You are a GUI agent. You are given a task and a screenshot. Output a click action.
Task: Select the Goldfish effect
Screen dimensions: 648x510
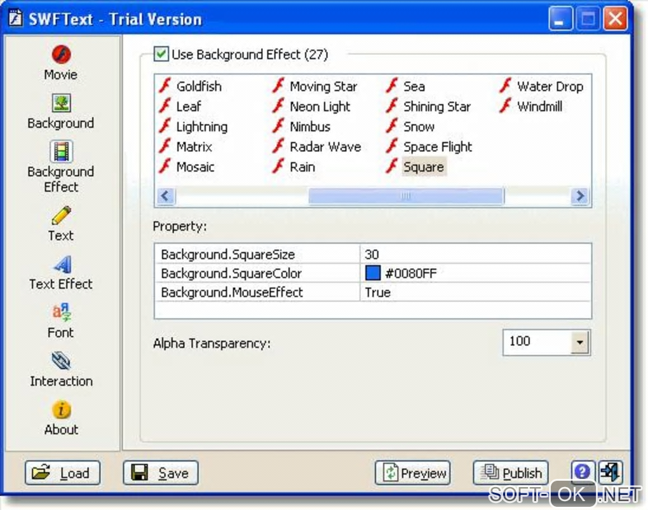click(x=199, y=86)
